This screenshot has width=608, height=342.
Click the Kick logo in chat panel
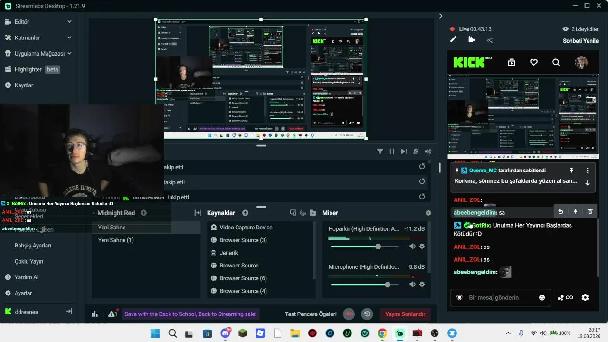[472, 62]
